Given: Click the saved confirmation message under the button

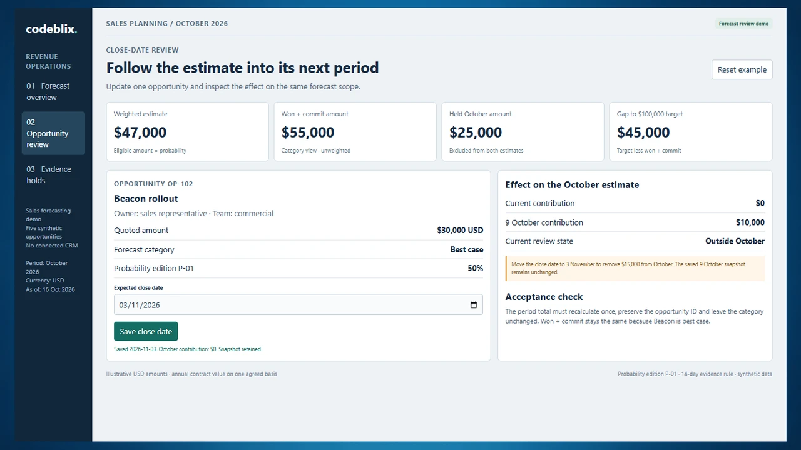Looking at the screenshot, I should coord(188,349).
